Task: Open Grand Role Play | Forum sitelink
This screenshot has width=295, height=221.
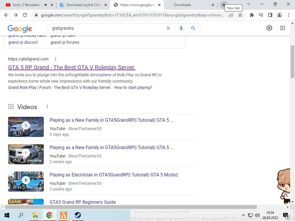Action: click(30, 87)
